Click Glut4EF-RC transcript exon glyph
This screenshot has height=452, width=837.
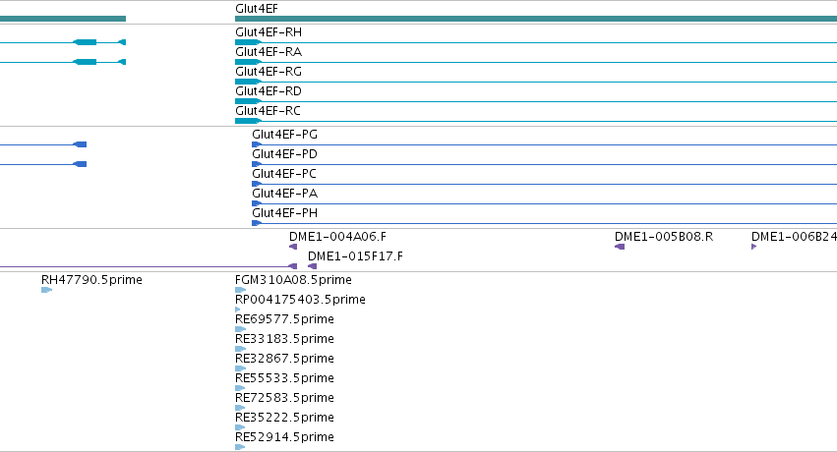point(248,121)
